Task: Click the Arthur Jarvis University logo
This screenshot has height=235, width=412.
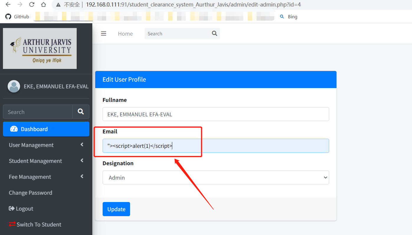Action: [40, 48]
